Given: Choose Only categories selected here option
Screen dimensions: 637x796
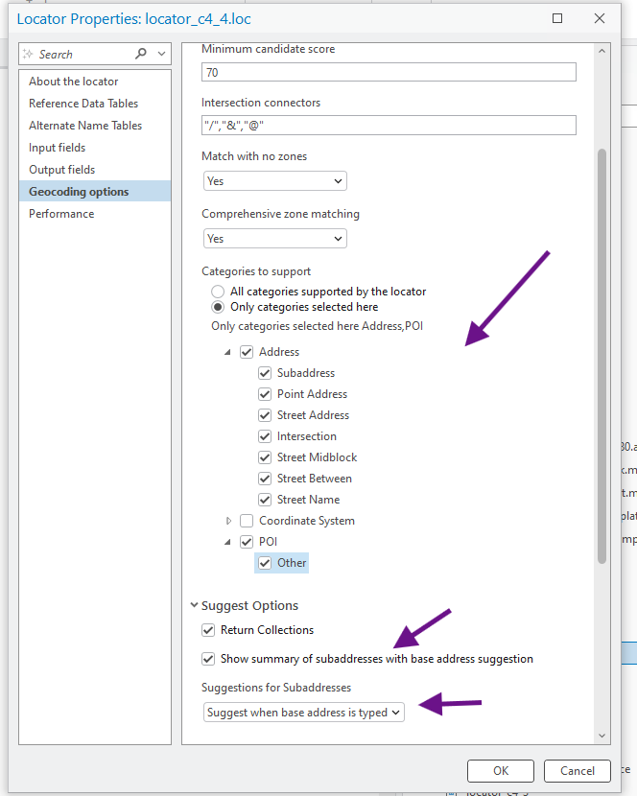Looking at the screenshot, I should [218, 307].
